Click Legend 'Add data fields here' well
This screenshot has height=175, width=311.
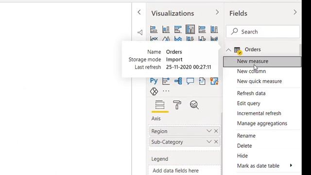(x=185, y=171)
